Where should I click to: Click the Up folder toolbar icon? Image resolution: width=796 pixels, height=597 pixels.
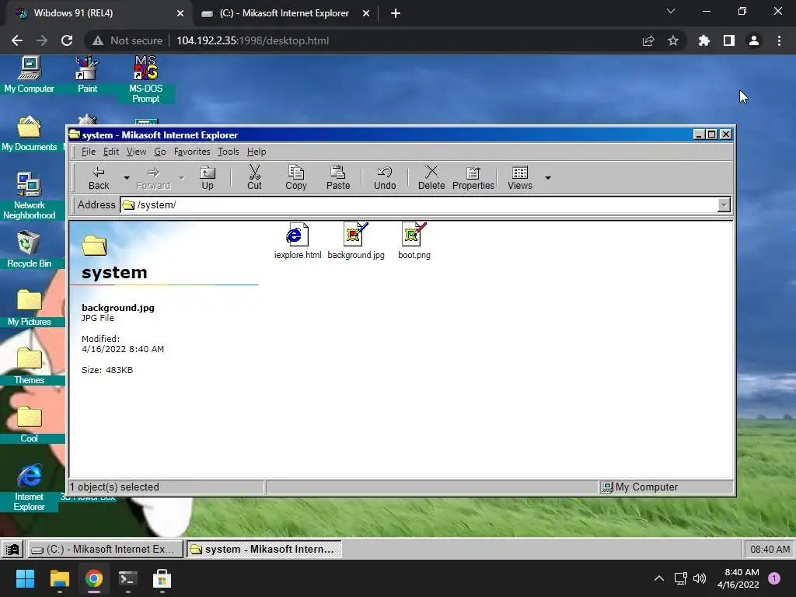(x=207, y=178)
